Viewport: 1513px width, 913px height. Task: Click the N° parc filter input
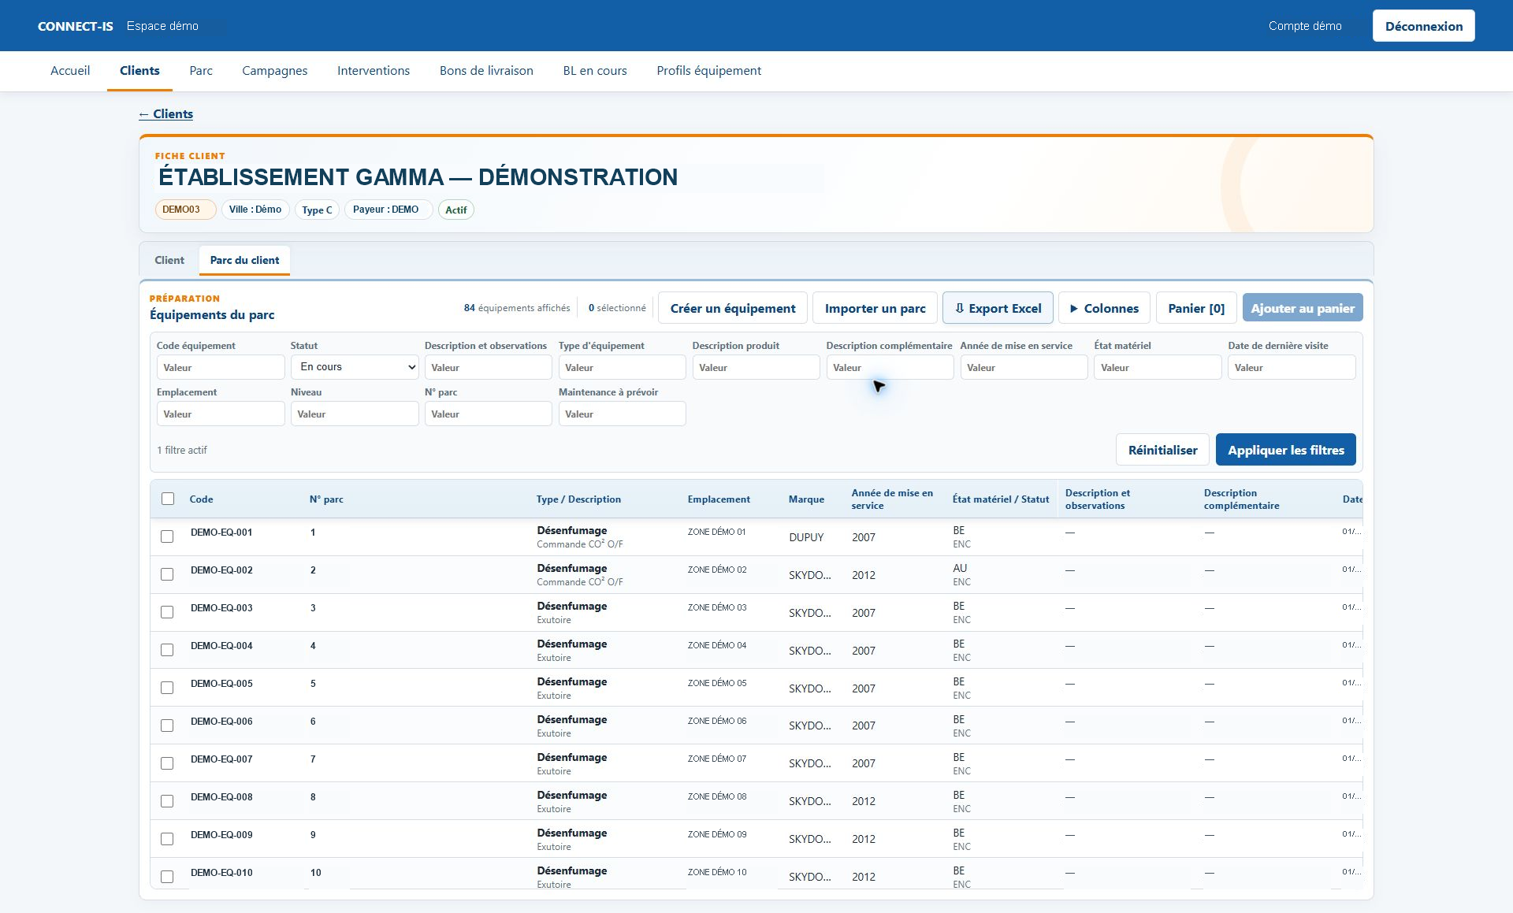tap(489, 414)
